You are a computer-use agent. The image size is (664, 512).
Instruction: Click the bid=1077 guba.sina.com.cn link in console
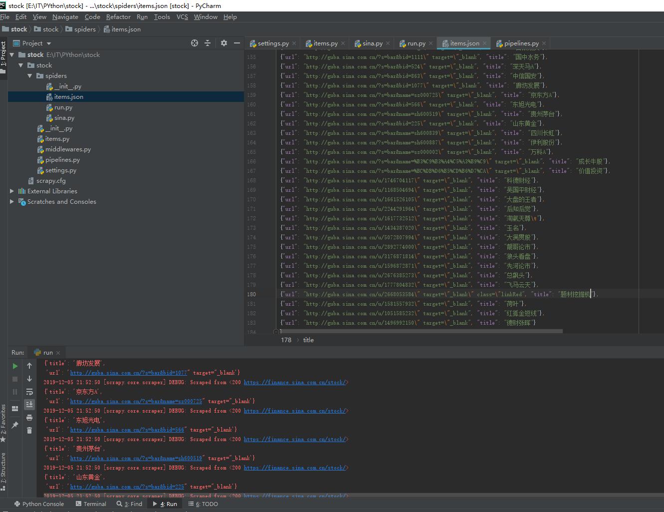[x=128, y=373]
